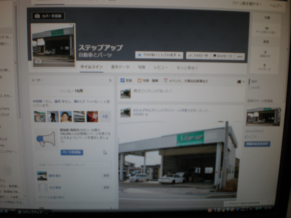Image resolution: width=291 pixels, height=218 pixels.
Task: Click the likes count text 16件
Action: (79, 91)
